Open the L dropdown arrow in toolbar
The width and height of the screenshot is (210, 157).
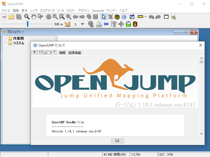[x=82, y=24]
